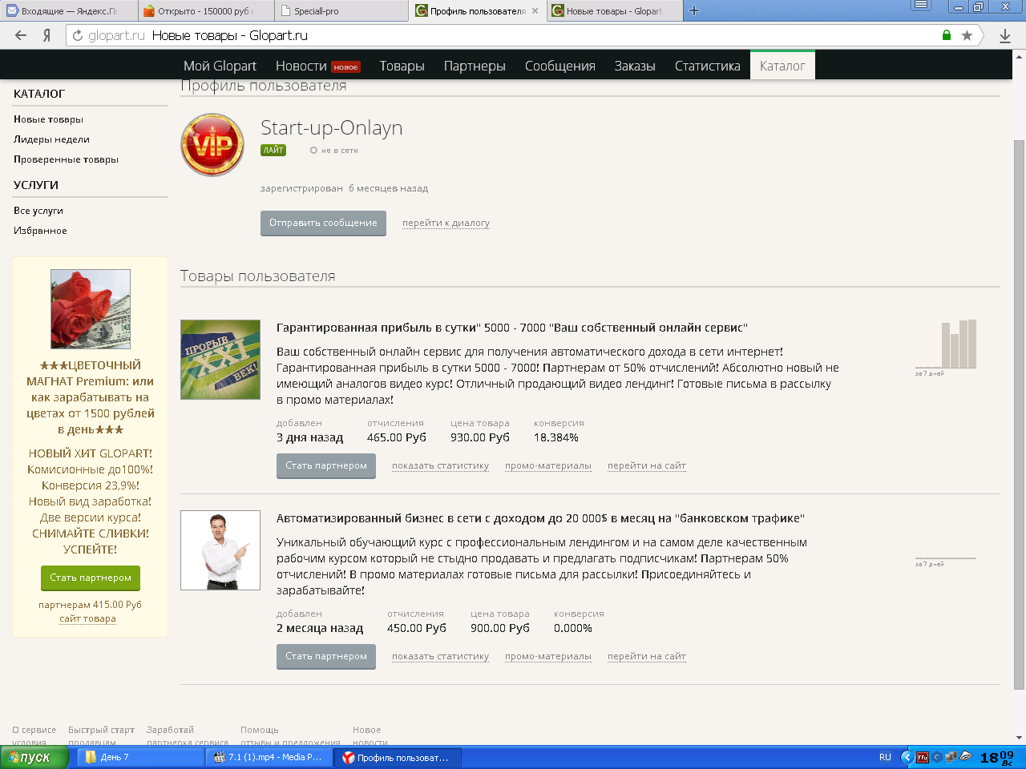Bookmark the page with the star icon

[967, 35]
